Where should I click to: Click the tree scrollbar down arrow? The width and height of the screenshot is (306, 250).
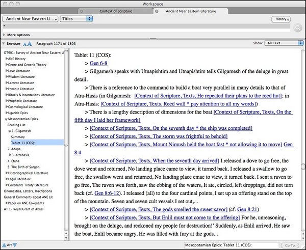66,238
